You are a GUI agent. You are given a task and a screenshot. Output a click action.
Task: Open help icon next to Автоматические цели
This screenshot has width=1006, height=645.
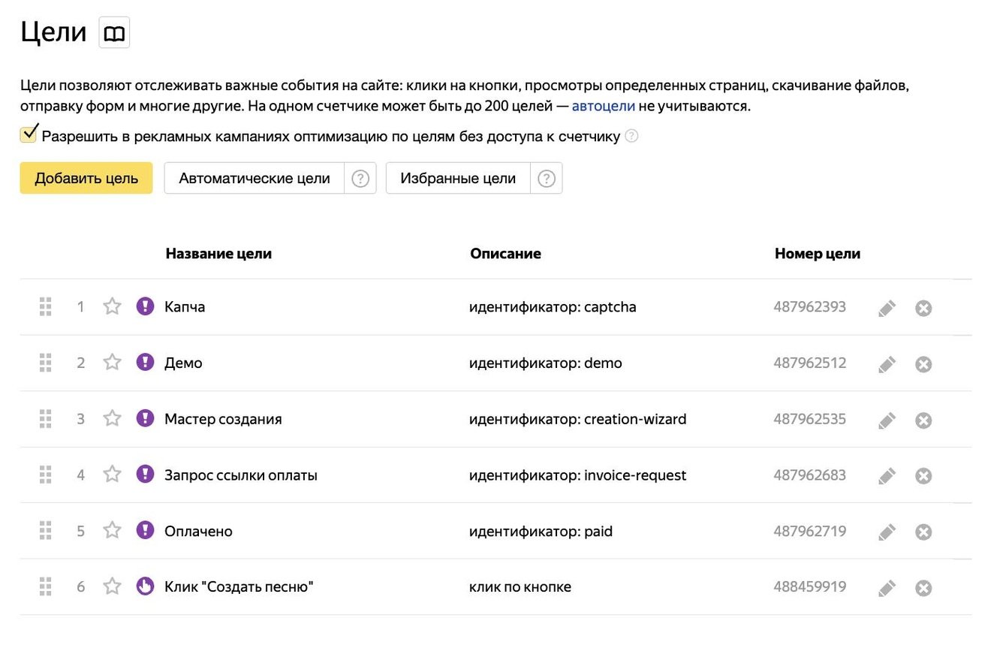[x=360, y=179]
